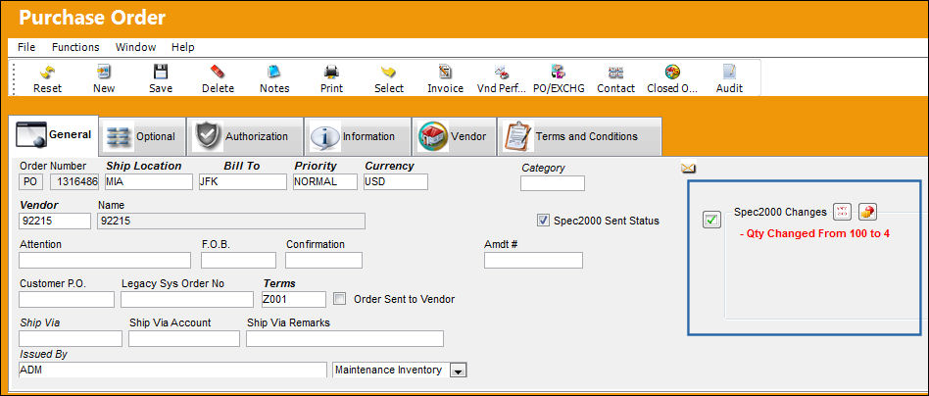
Task: Open Notes from the toolbar
Action: (274, 73)
